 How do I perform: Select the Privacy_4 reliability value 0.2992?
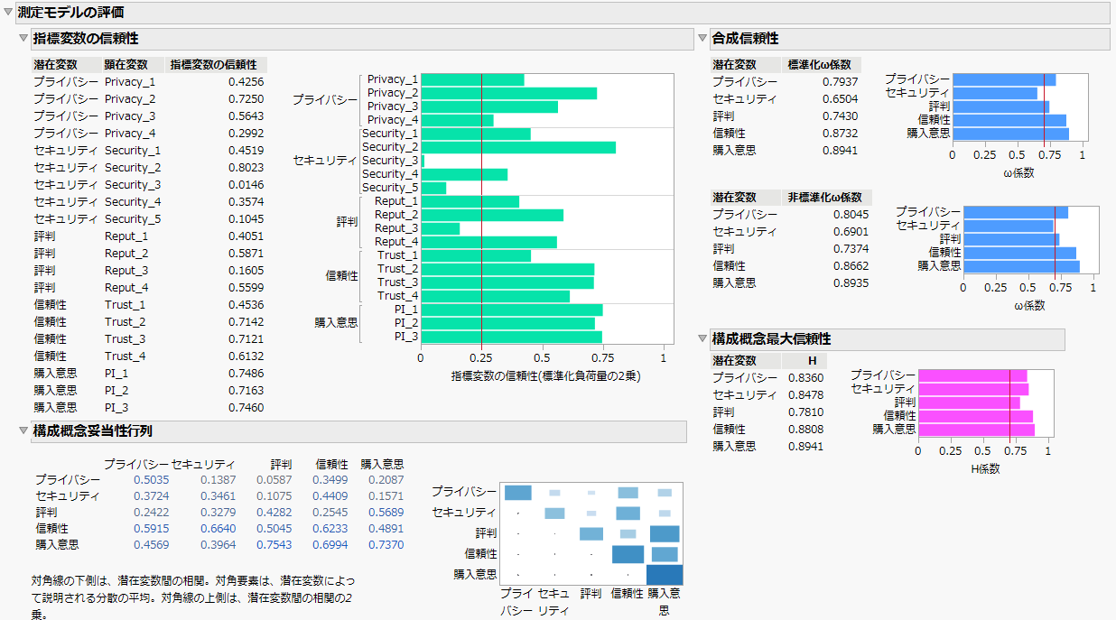(246, 134)
